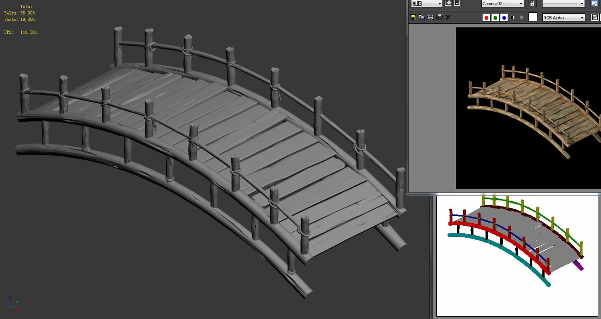Open the 视图 area-to-render dropdown
Viewport: 601px width, 319px height.
[x=427, y=4]
